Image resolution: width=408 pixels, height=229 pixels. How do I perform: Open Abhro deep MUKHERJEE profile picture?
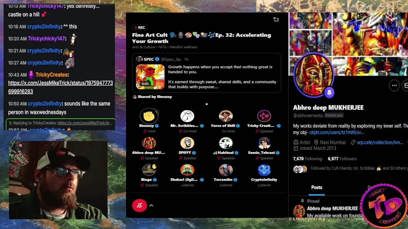314,75
